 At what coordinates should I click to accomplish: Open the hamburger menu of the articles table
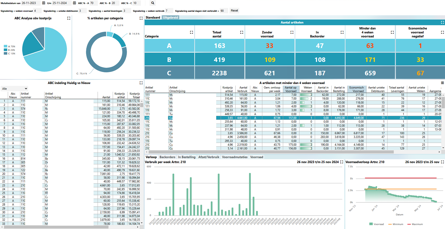442,83
